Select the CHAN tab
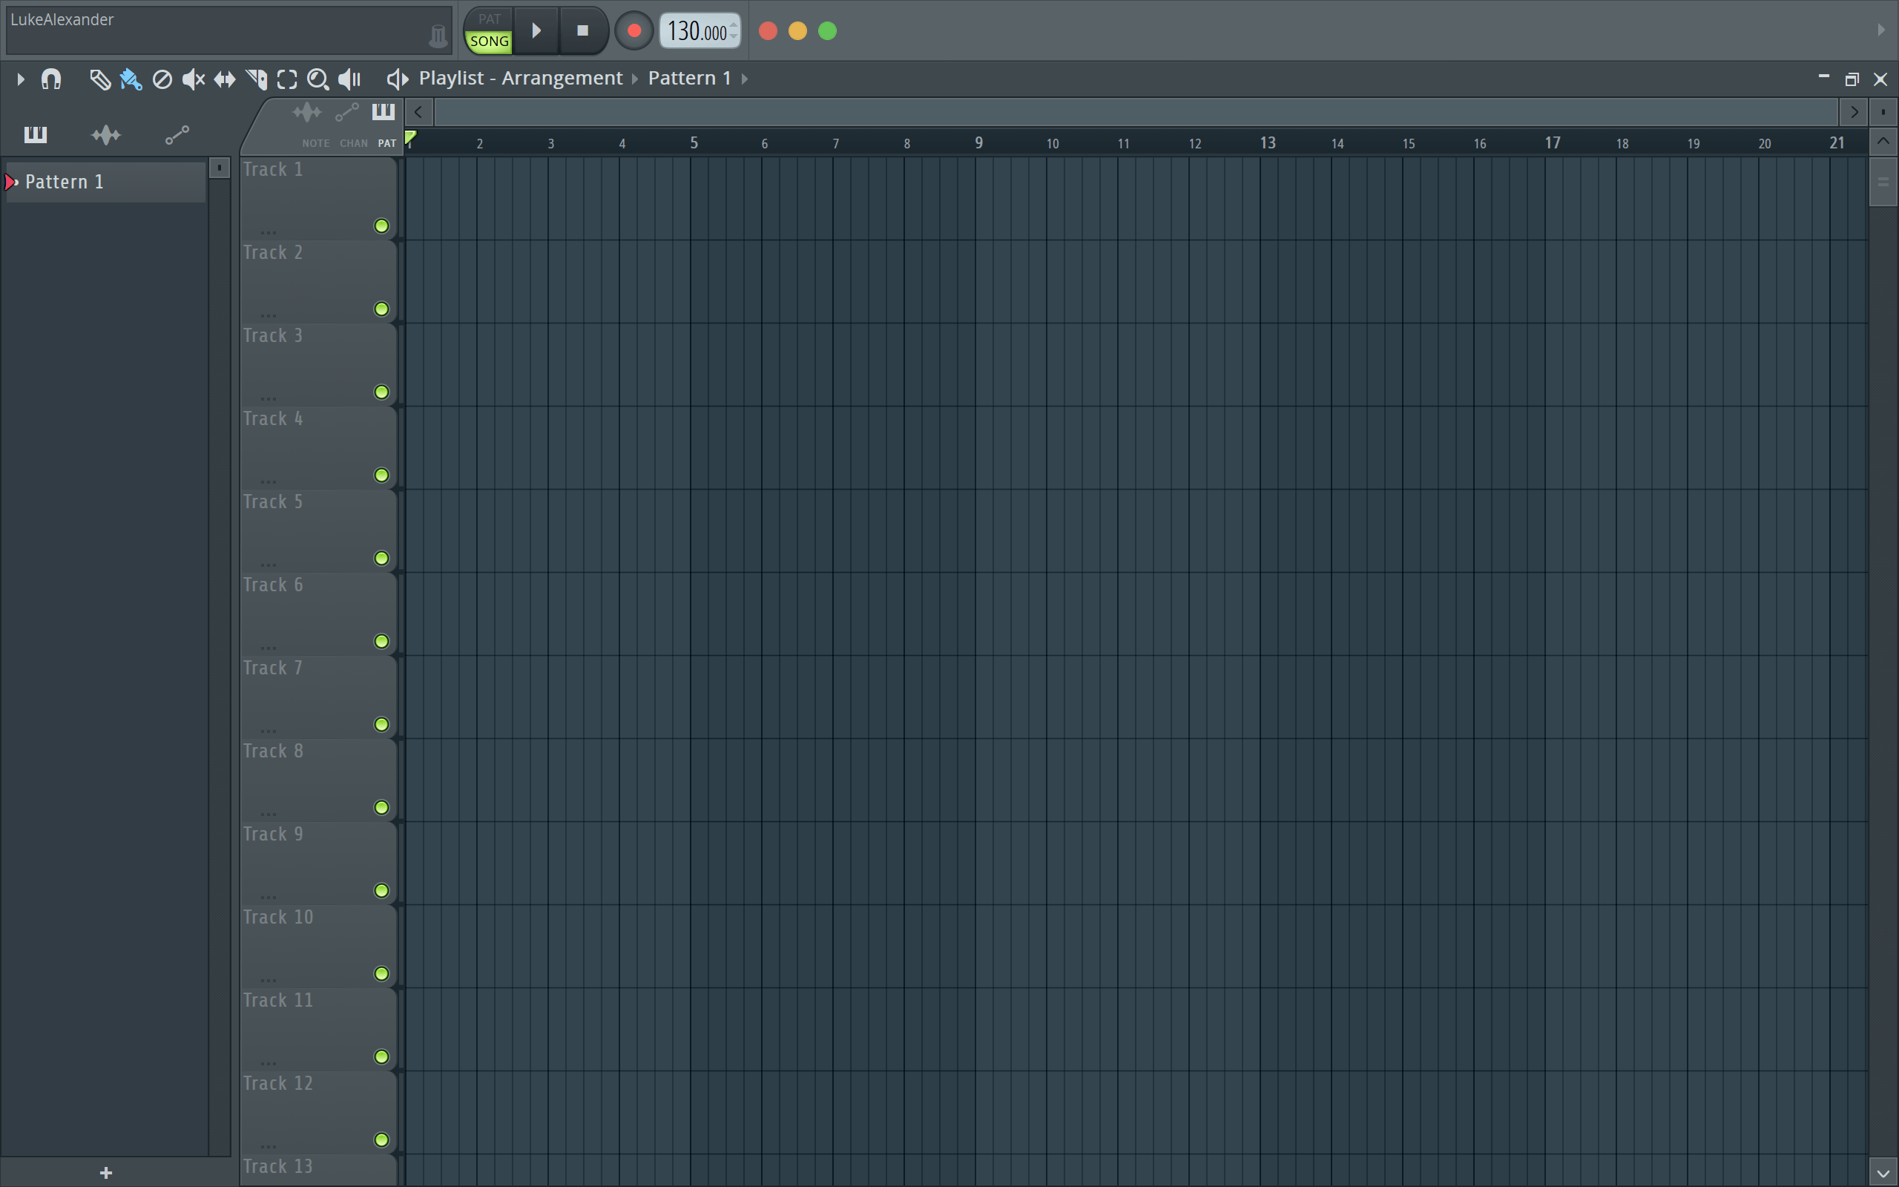Image resolution: width=1899 pixels, height=1187 pixels. (353, 143)
